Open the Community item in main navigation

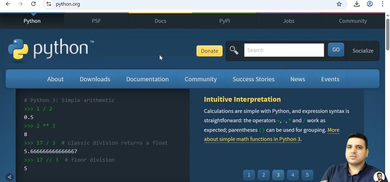click(201, 79)
